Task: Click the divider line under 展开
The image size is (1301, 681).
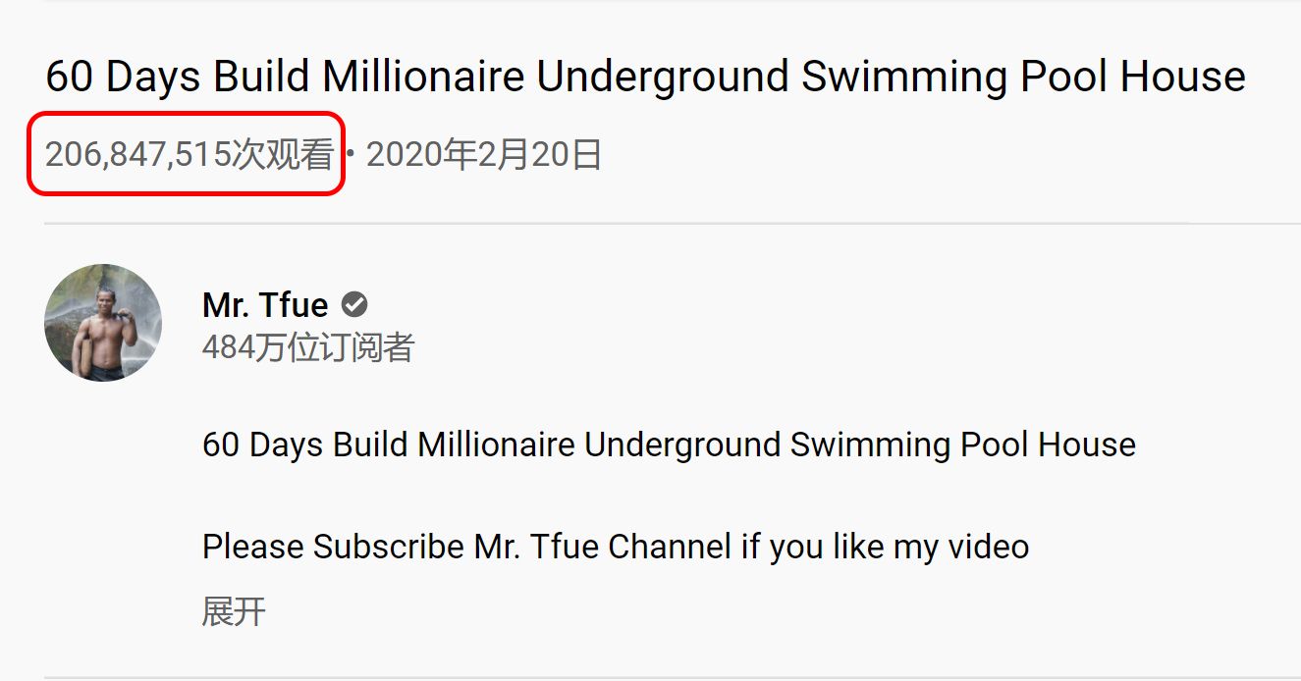Action: 672,677
